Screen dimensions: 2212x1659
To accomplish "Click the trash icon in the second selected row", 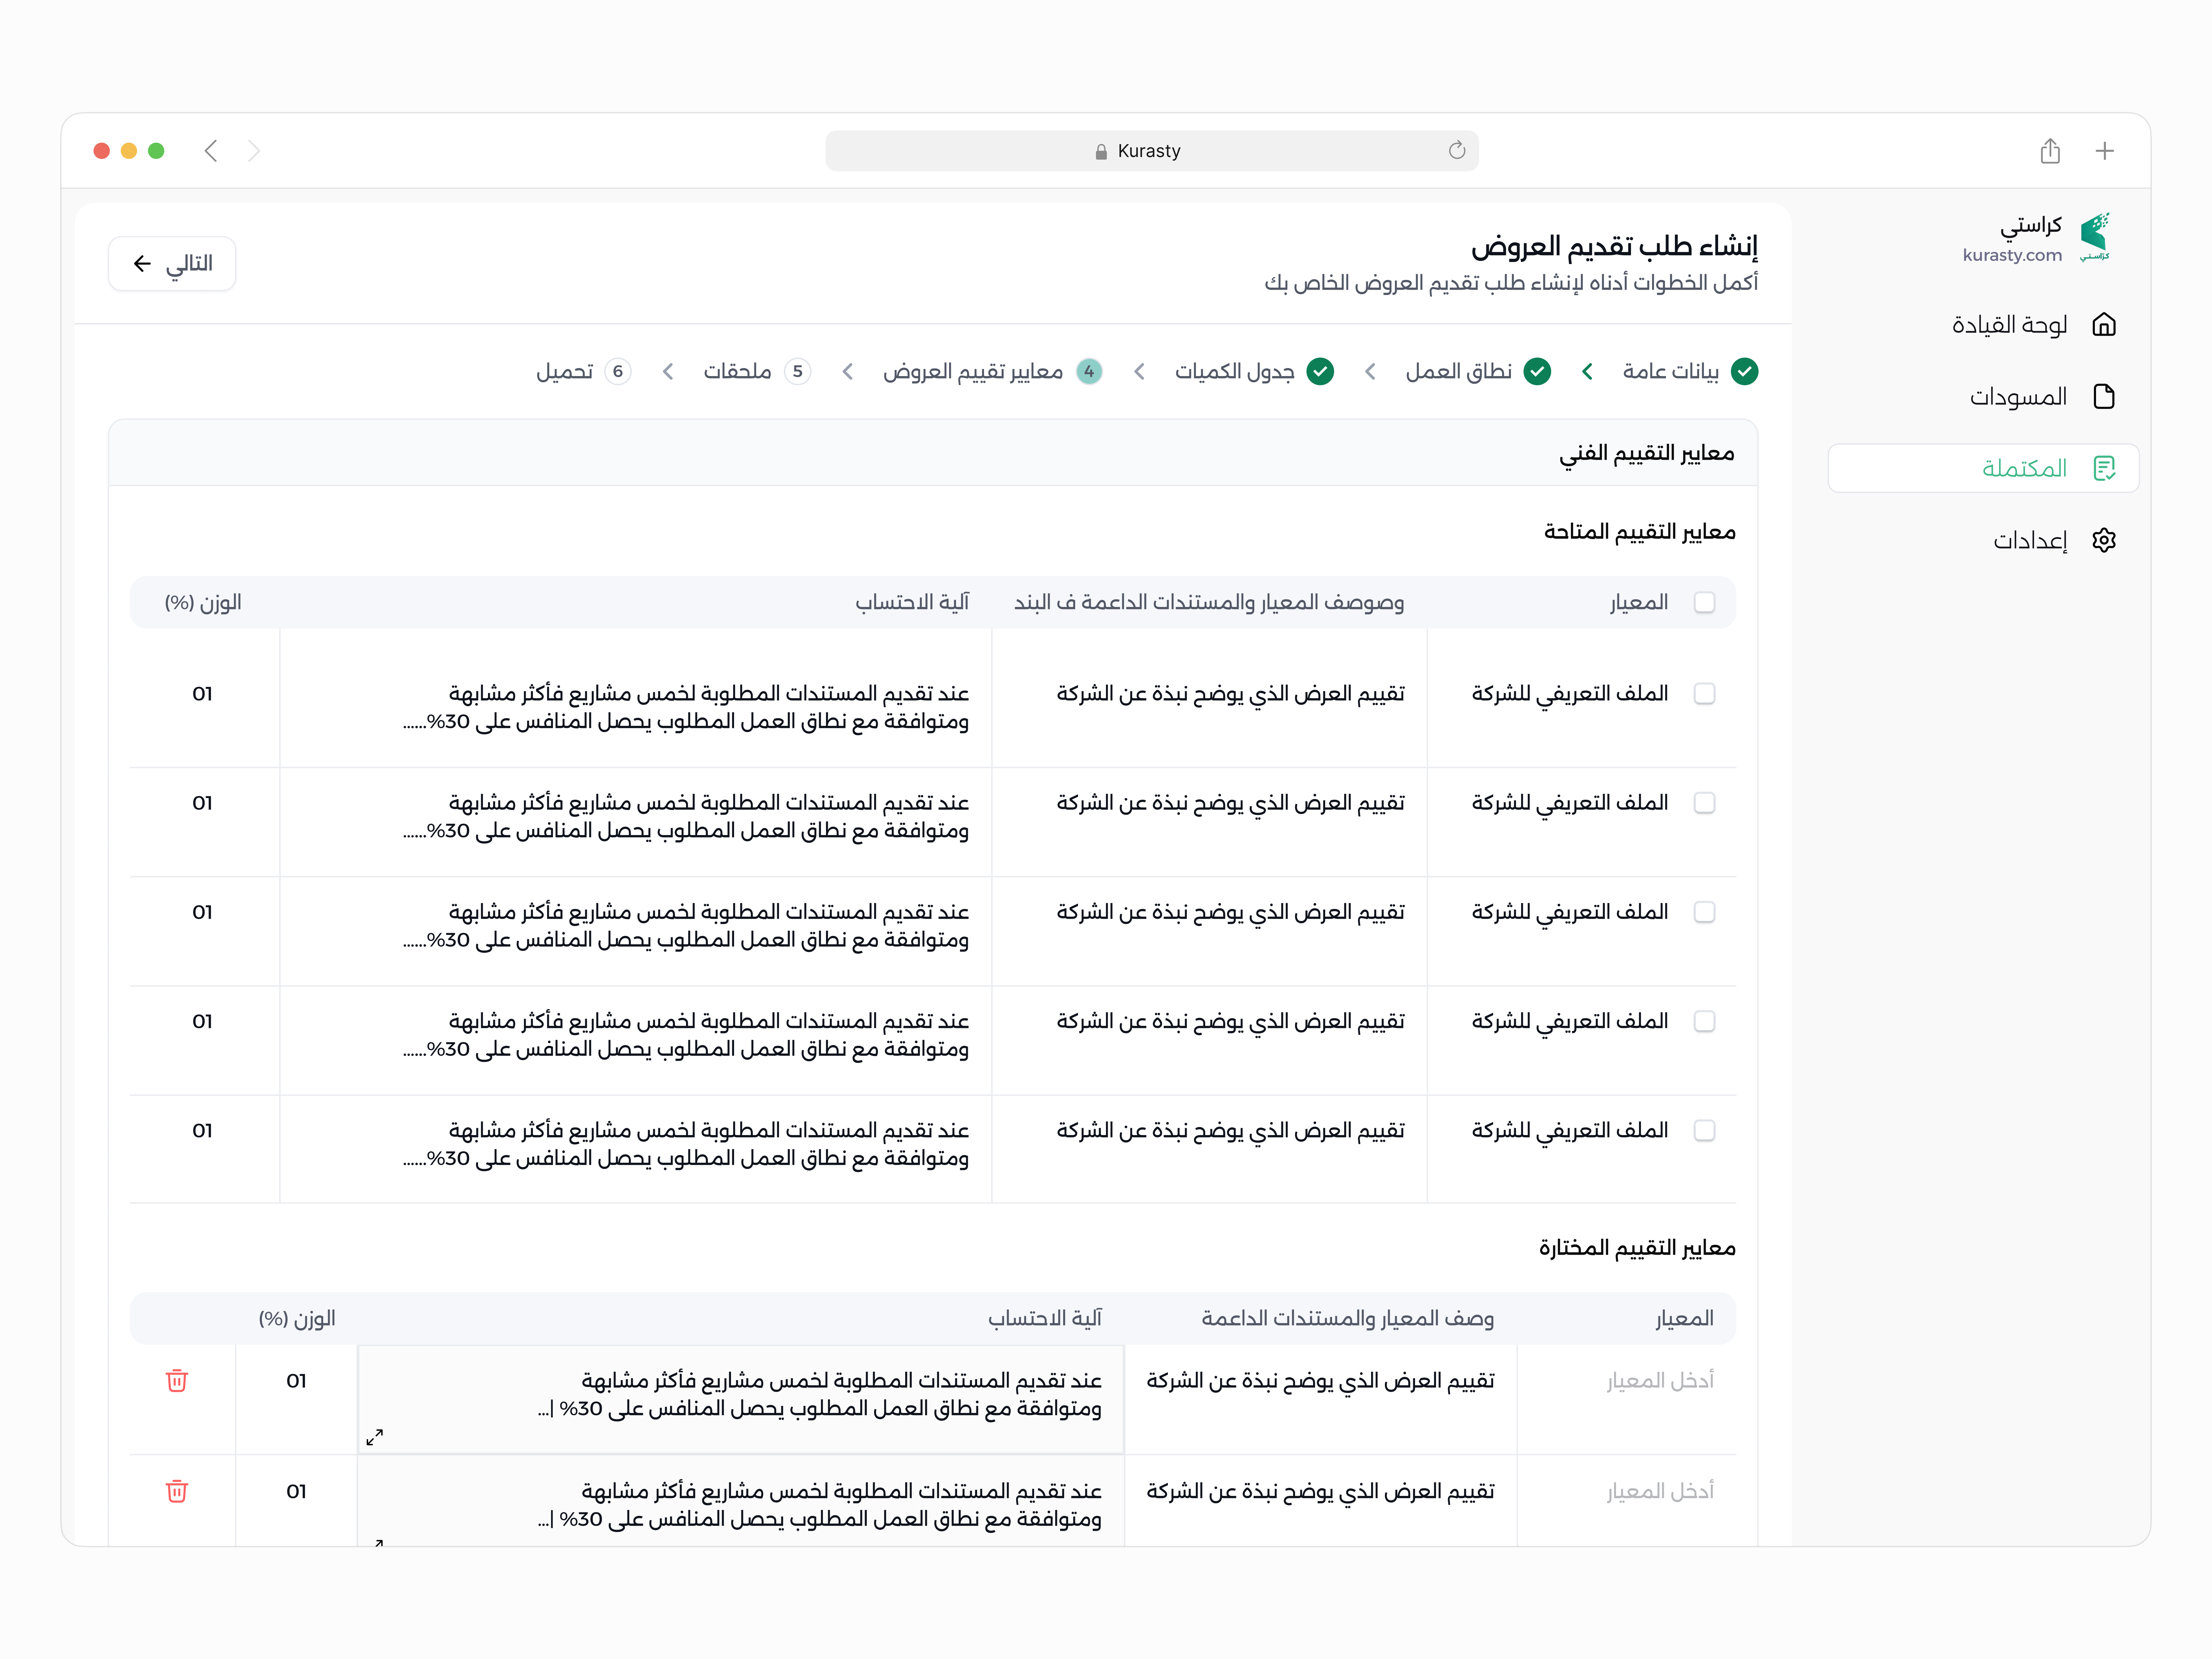I will point(177,1491).
